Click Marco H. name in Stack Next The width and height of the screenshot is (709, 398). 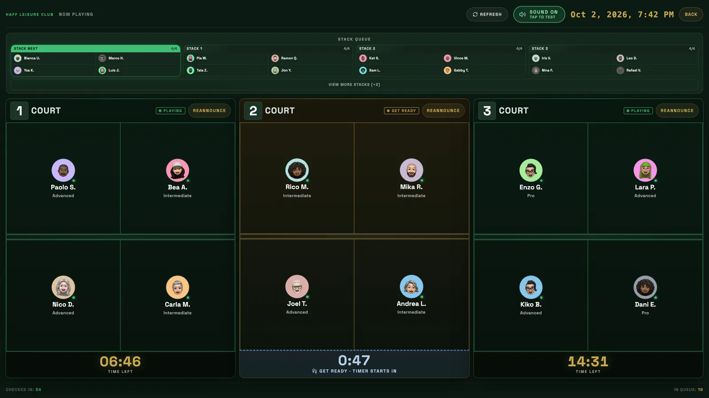pos(116,58)
